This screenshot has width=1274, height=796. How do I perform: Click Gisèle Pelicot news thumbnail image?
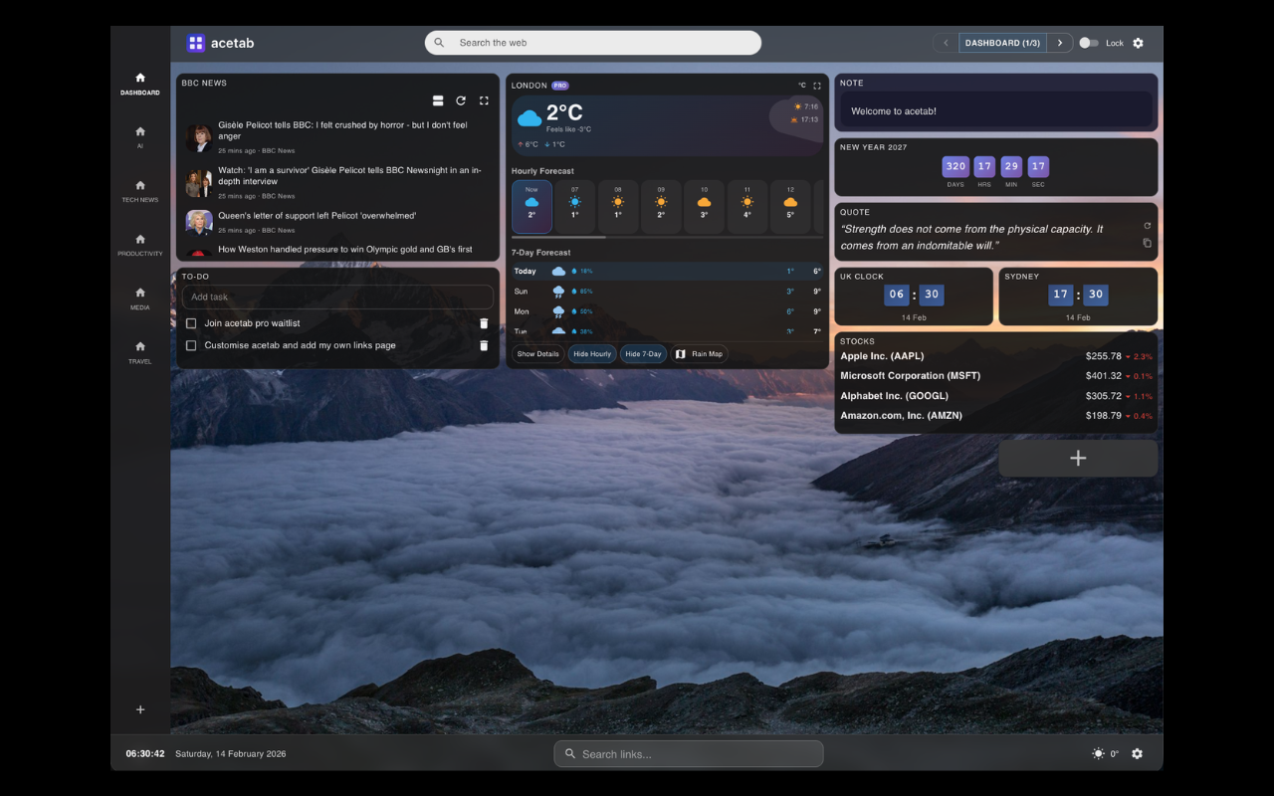click(199, 137)
